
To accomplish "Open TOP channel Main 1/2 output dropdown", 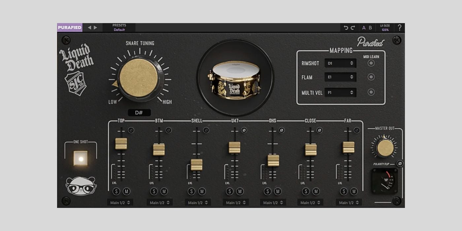I will pyautogui.click(x=120, y=203).
